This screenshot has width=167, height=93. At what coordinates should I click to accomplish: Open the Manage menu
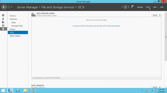pyautogui.click(x=140, y=7)
